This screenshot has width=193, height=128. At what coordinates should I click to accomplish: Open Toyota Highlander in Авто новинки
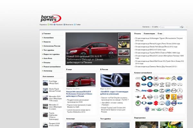(x=54, y=116)
